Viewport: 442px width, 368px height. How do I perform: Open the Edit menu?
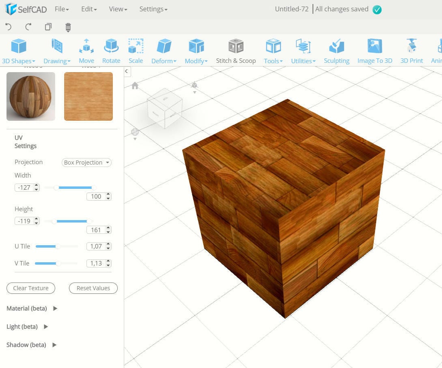point(88,9)
